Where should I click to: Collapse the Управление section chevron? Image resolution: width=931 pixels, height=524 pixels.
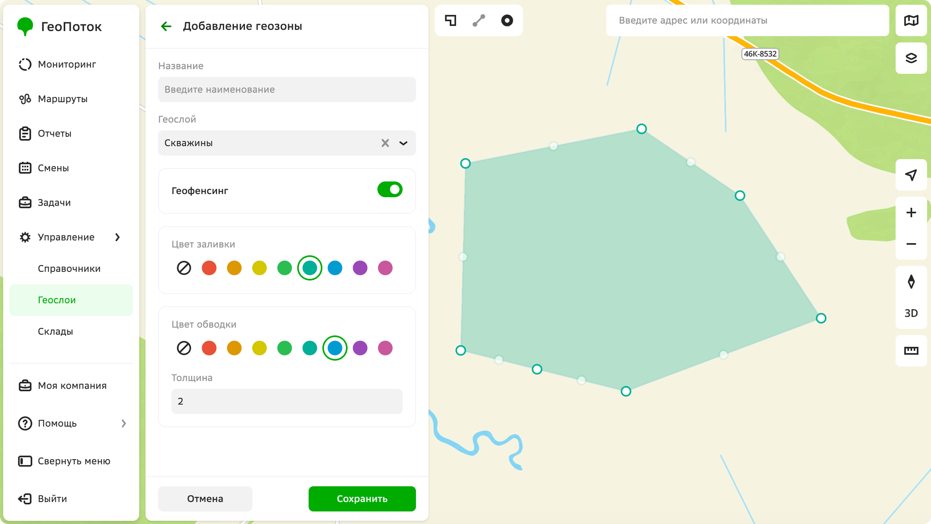[x=118, y=237]
